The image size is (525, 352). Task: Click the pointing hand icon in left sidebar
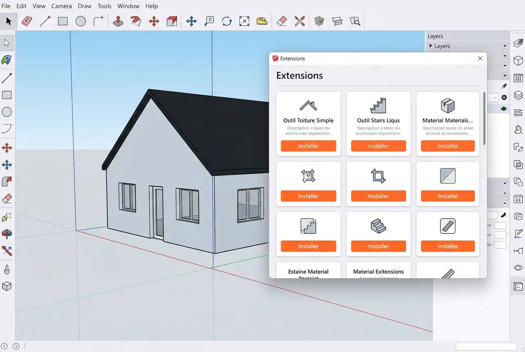tap(7, 270)
